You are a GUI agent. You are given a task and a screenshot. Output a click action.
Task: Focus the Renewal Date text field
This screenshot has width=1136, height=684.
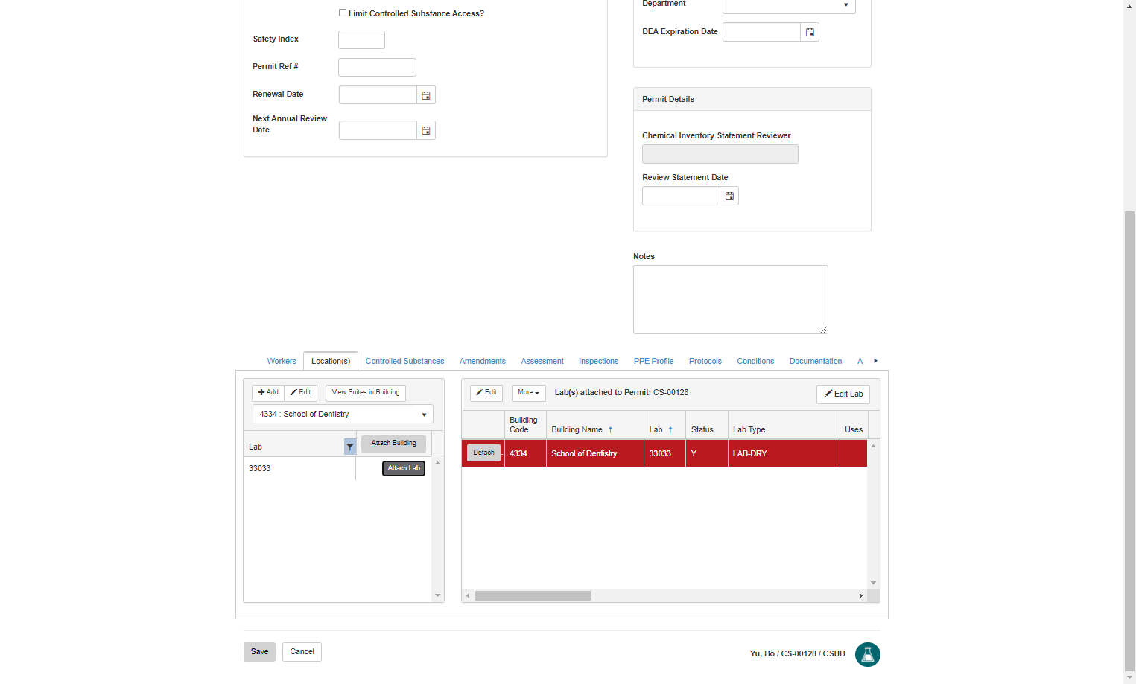378,95
